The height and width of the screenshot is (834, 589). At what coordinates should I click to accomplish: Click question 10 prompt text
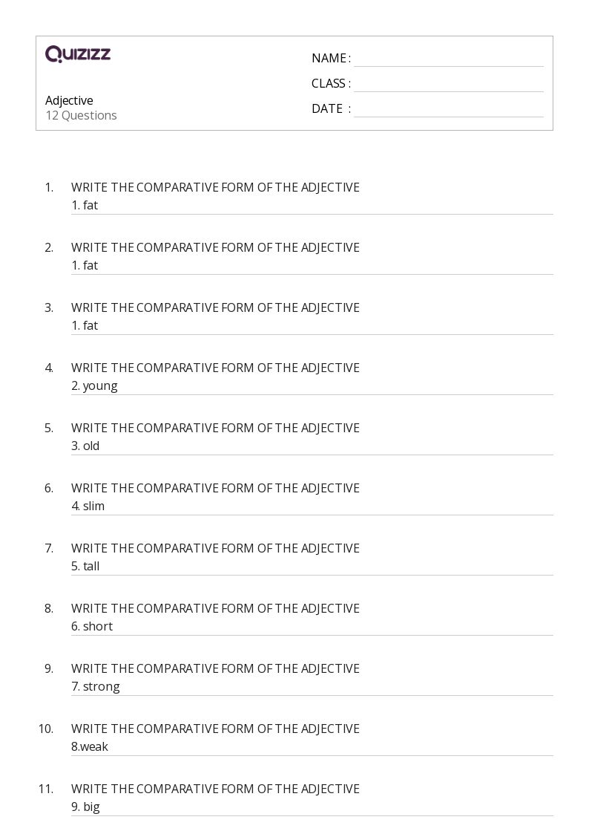pyautogui.click(x=215, y=729)
